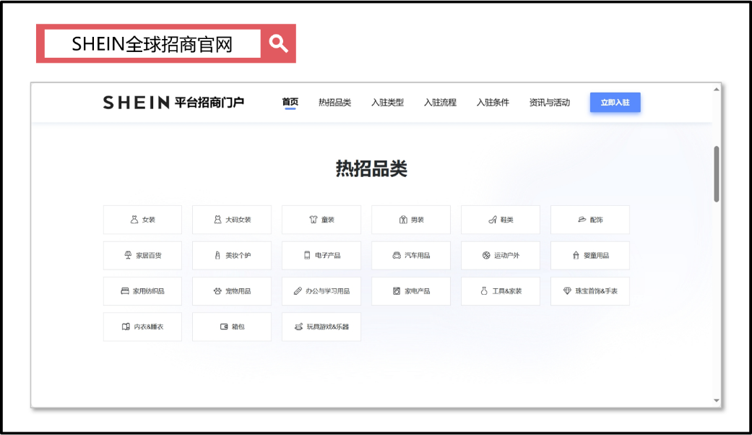752x435 pixels.
Task: Click the high-heel icon for 鞋类
Action: 493,219
